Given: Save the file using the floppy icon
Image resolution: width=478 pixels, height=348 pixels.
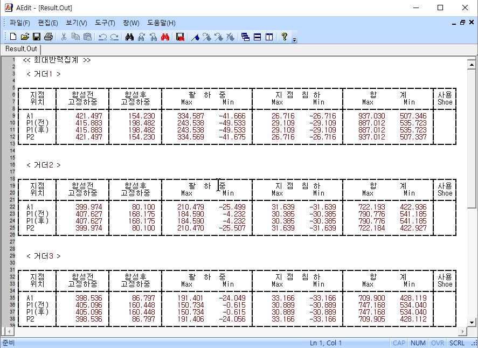Looking at the screenshot, I should click(37, 37).
